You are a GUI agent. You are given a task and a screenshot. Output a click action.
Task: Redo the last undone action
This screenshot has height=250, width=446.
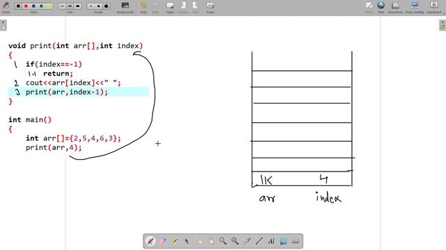pyautogui.click(x=155, y=7)
